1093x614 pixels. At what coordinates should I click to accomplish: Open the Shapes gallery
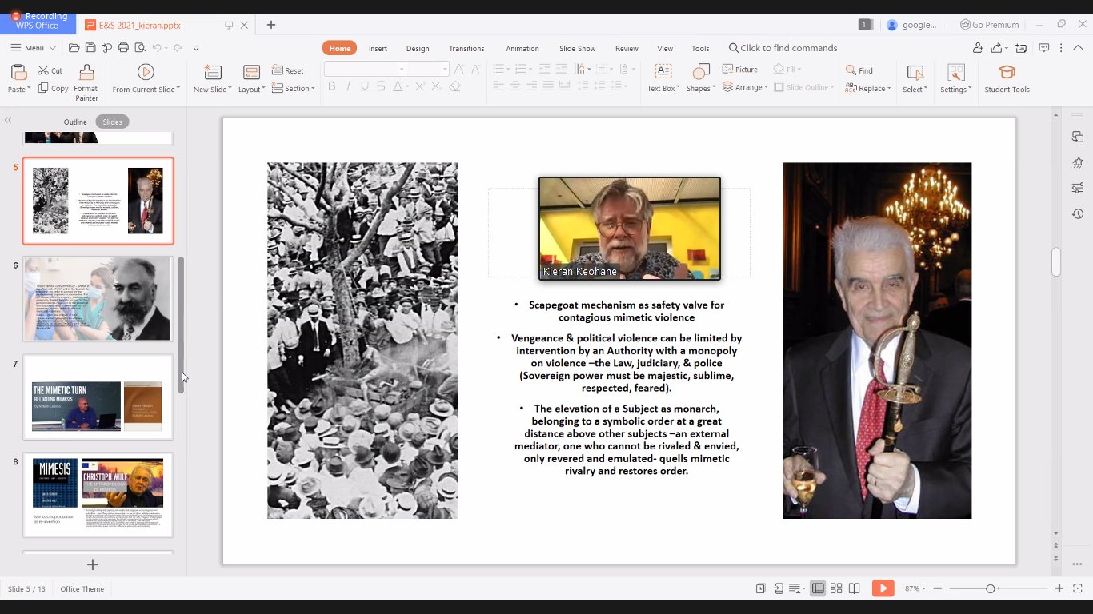point(701,79)
